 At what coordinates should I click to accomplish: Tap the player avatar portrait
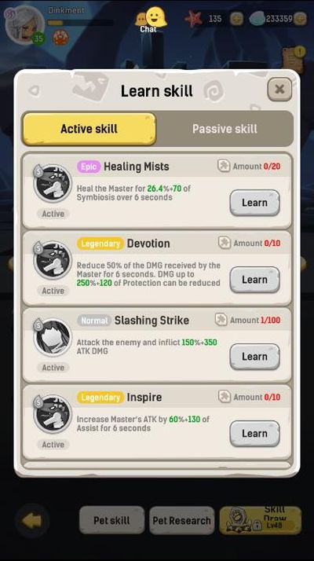coord(25,24)
